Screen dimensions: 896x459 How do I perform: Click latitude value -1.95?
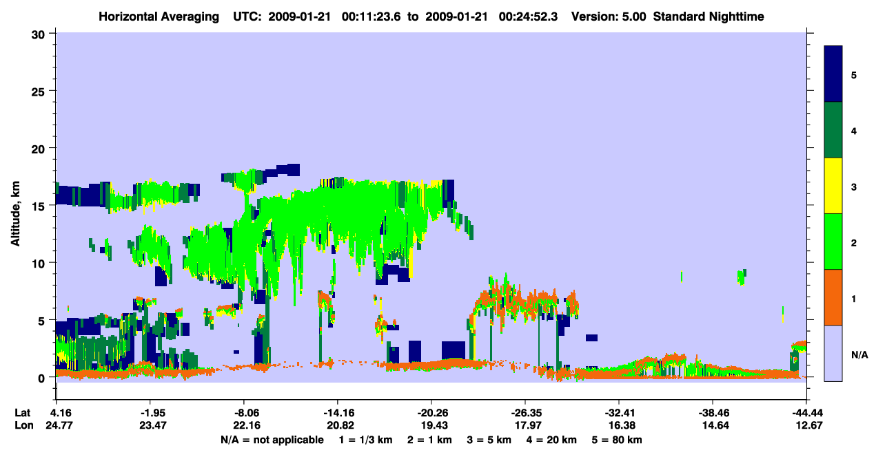click(150, 413)
